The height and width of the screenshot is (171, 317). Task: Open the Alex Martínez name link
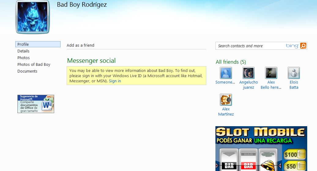click(x=226, y=112)
